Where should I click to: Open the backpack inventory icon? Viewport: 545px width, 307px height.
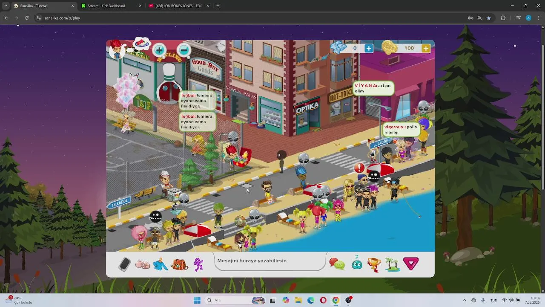tap(179, 264)
